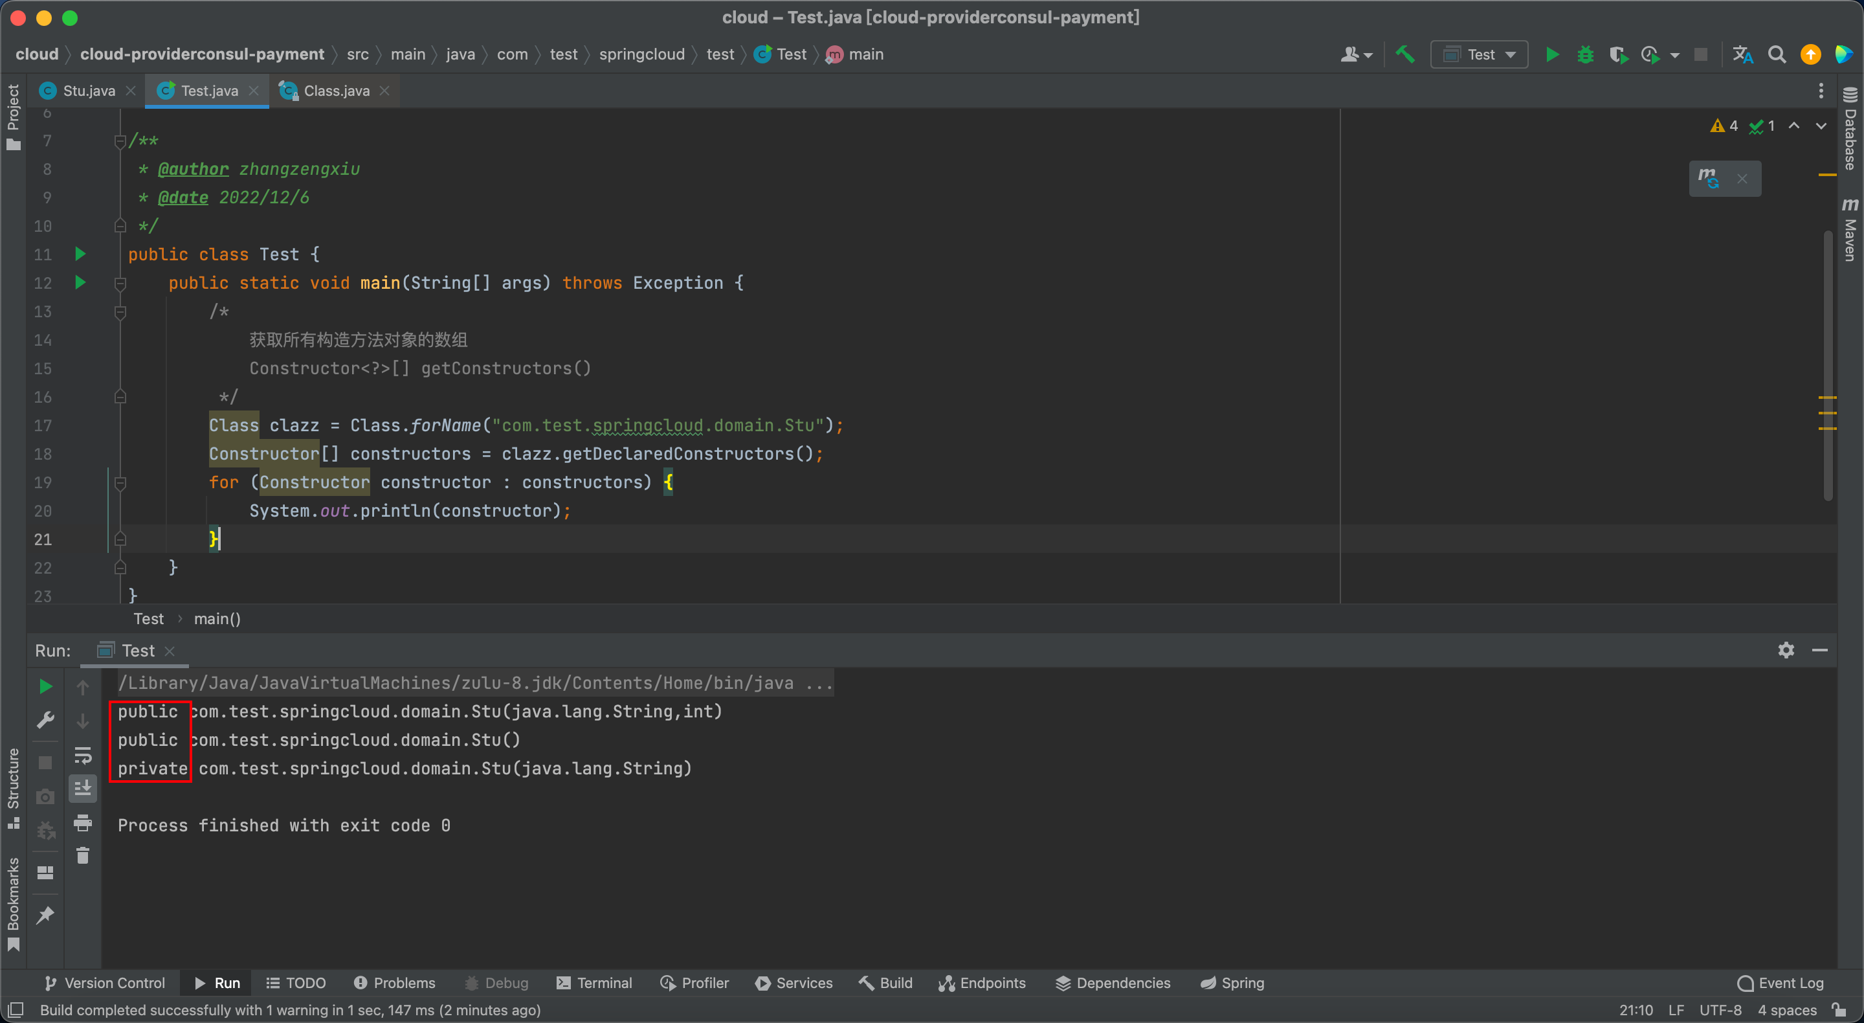The height and width of the screenshot is (1023, 1864).
Task: Click the translate icon in the toolbar
Action: pyautogui.click(x=1742, y=54)
